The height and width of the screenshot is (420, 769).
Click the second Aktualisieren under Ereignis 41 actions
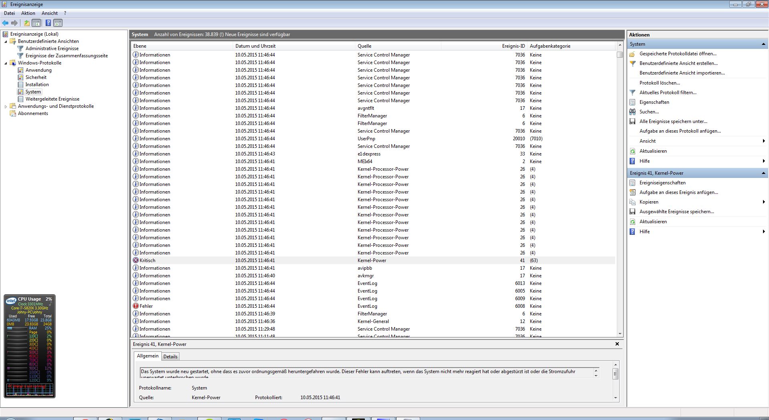click(x=653, y=222)
